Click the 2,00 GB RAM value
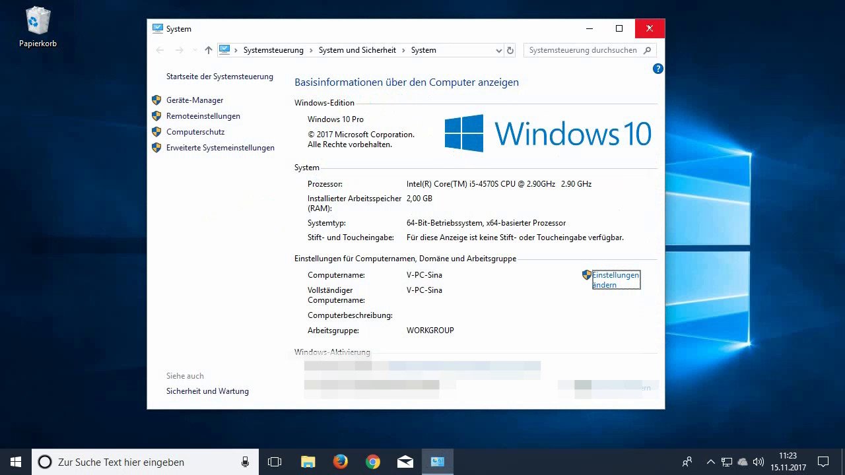This screenshot has width=845, height=475. coord(419,199)
